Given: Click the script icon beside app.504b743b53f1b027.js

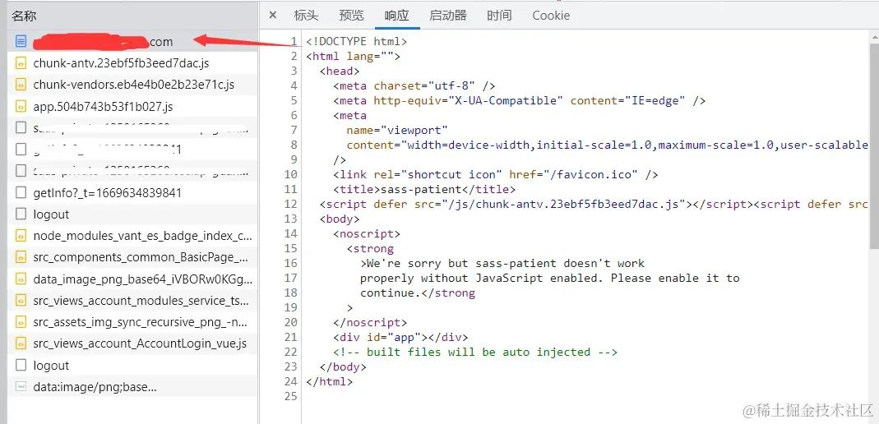Looking at the screenshot, I should point(21,107).
